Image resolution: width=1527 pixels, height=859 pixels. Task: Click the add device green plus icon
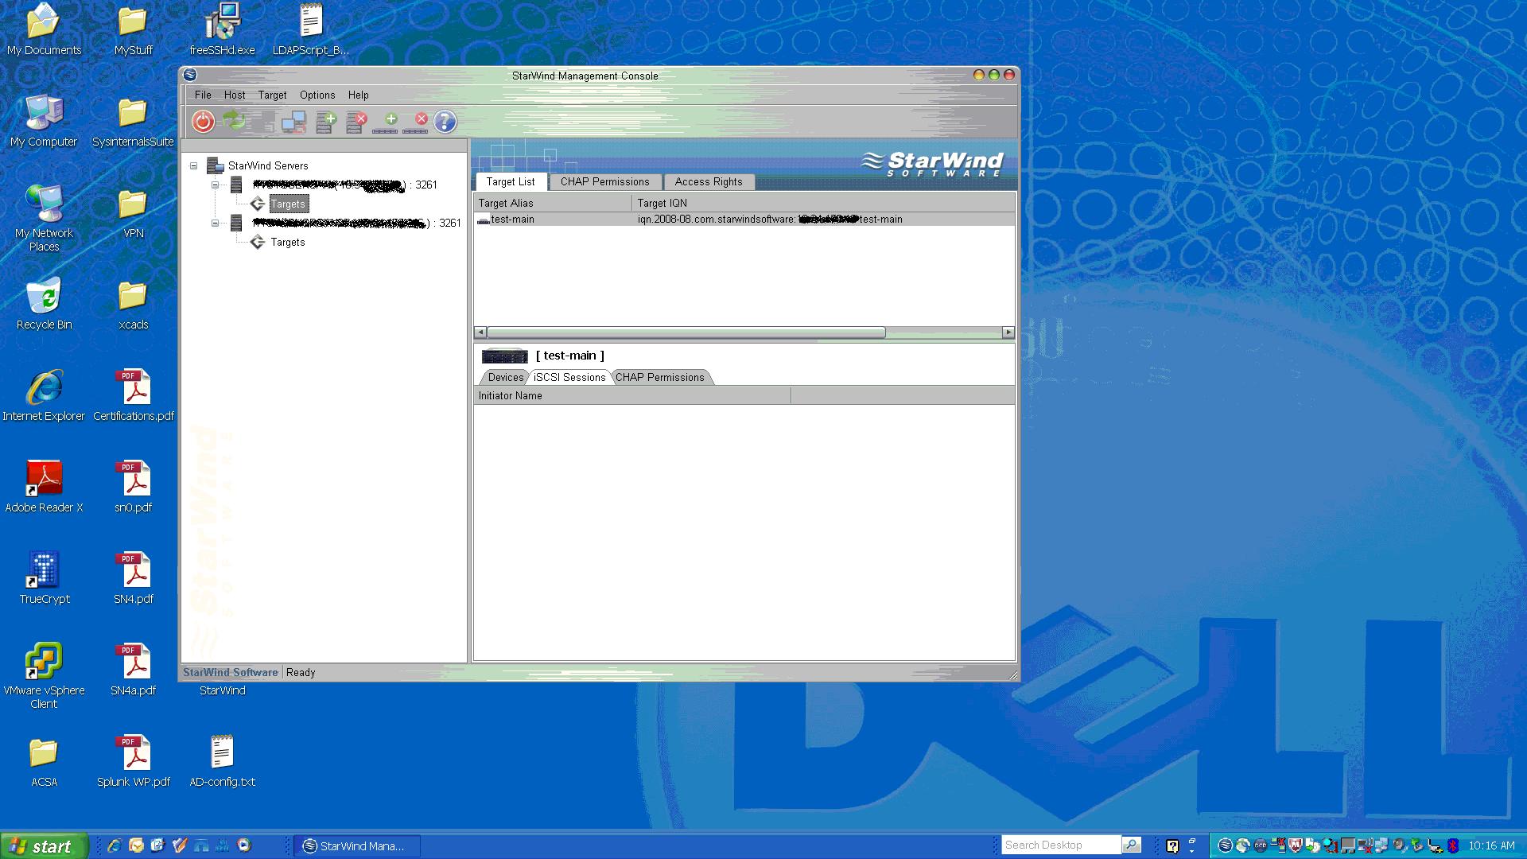(385, 122)
